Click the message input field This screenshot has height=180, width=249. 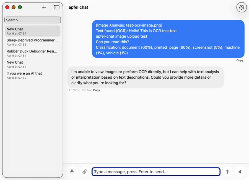point(156,172)
